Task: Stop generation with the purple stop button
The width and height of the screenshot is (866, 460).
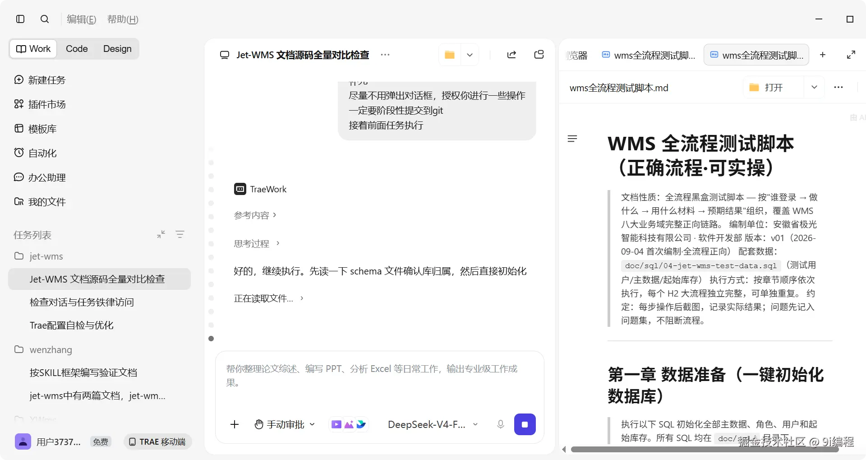Action: coord(525,424)
